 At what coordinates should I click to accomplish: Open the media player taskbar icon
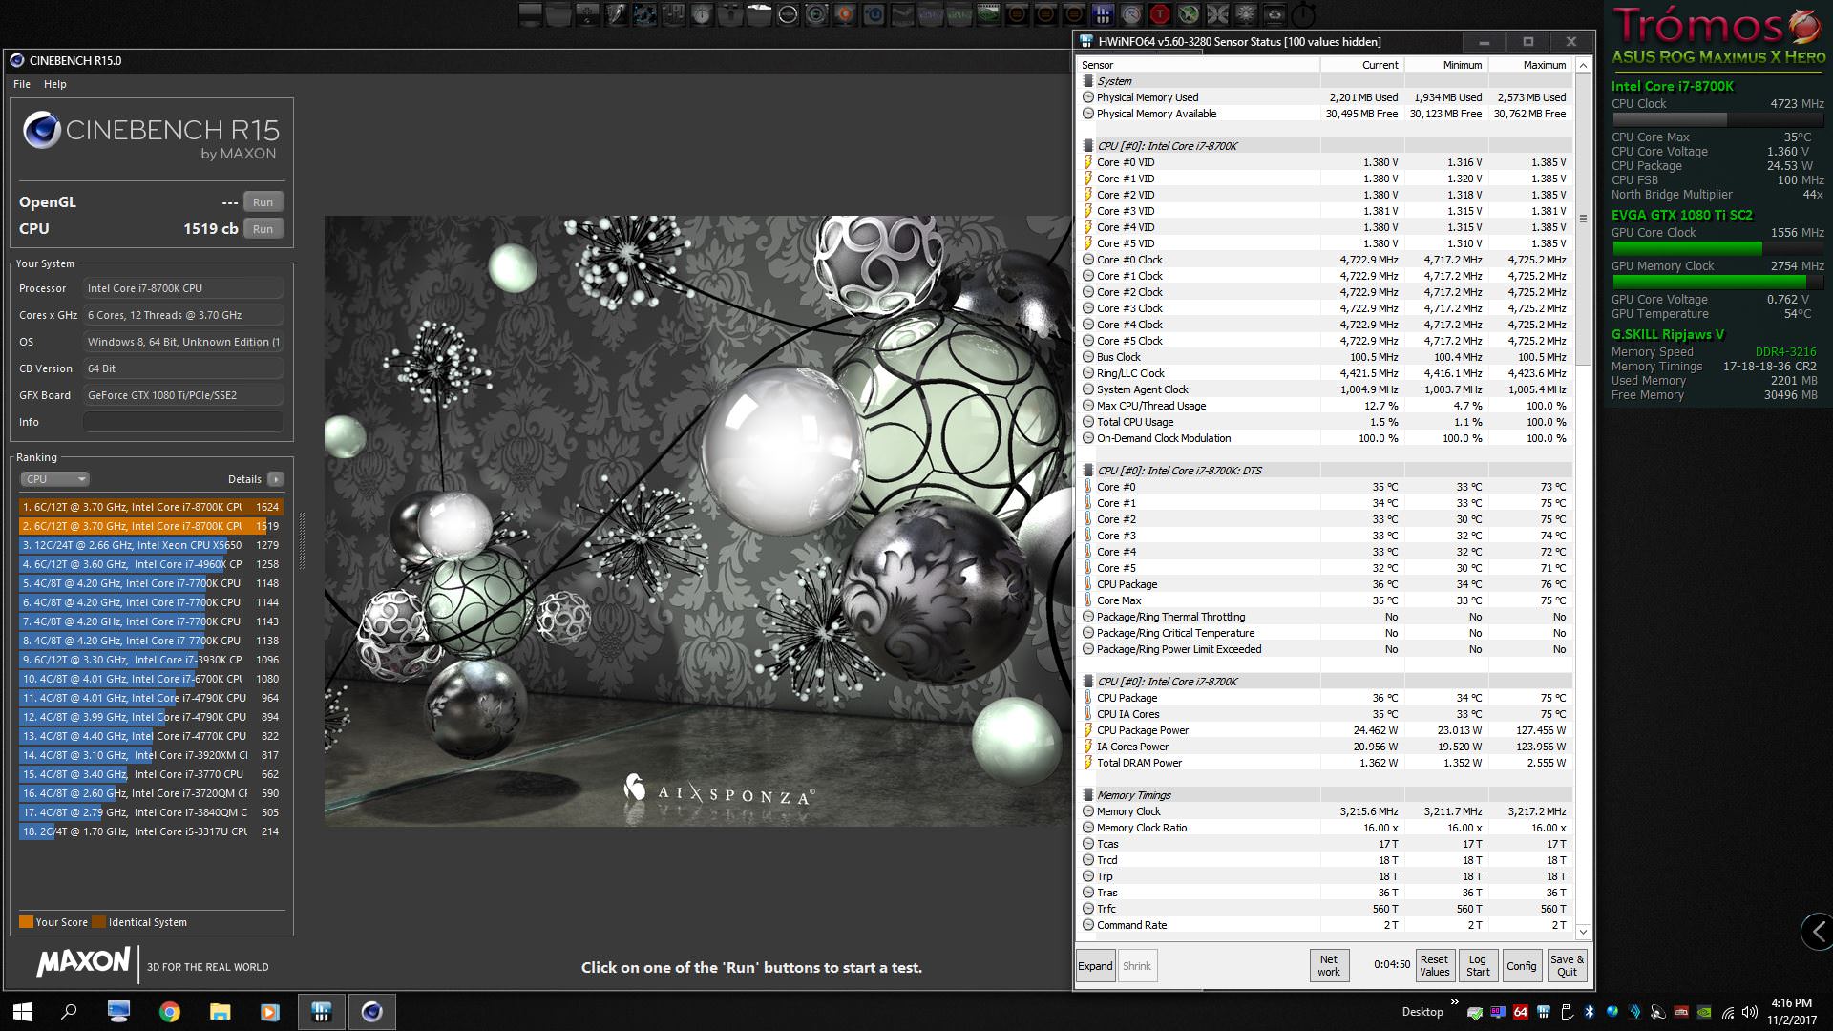tap(270, 1012)
